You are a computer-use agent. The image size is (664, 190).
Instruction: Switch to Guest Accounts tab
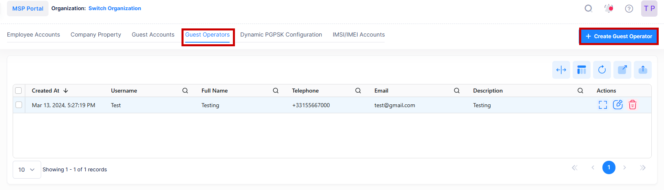click(x=153, y=35)
